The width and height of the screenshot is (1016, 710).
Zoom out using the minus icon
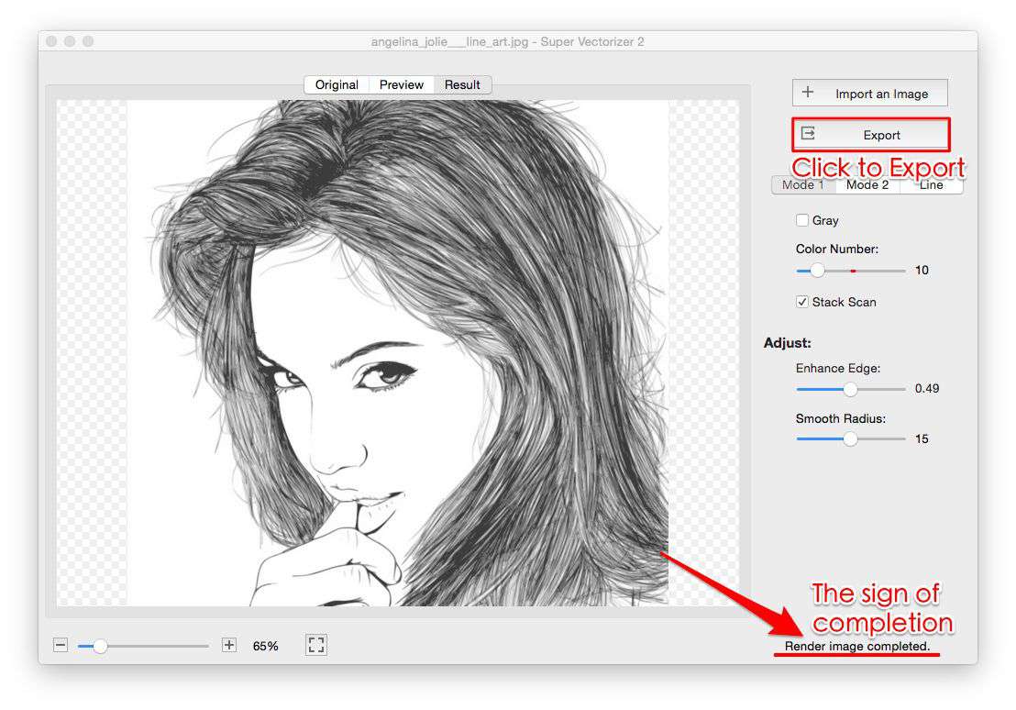pos(60,645)
